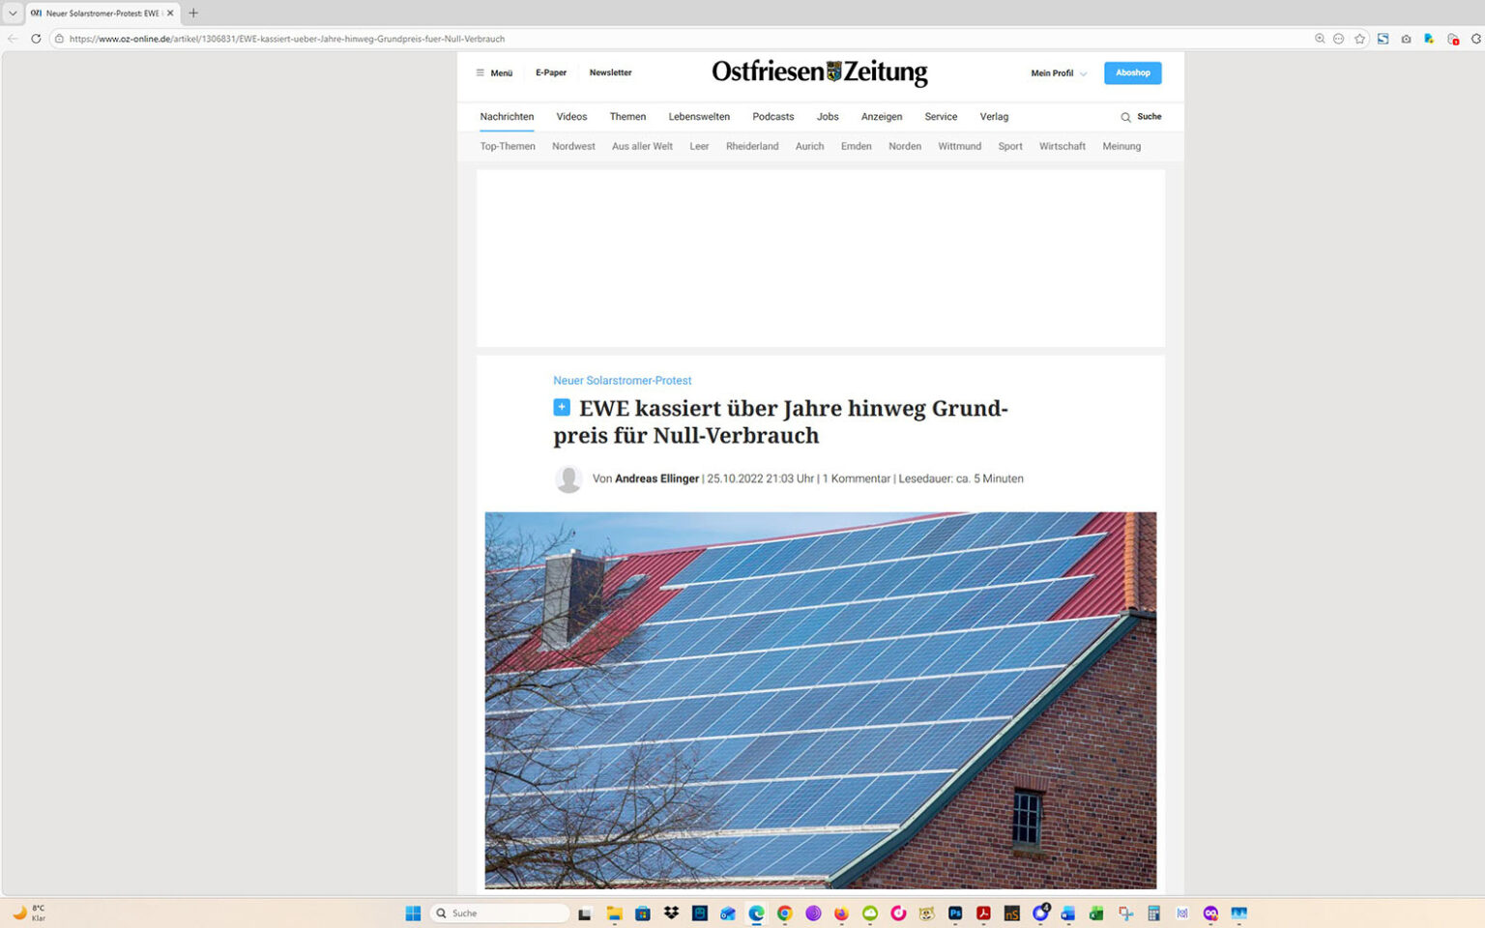Click the blue Aboshop button
Viewport: 1485px width, 928px height.
(1132, 72)
